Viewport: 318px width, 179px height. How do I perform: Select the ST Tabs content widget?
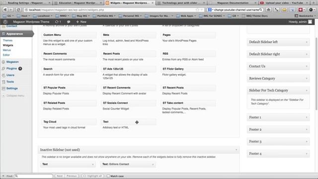click(x=188, y=103)
